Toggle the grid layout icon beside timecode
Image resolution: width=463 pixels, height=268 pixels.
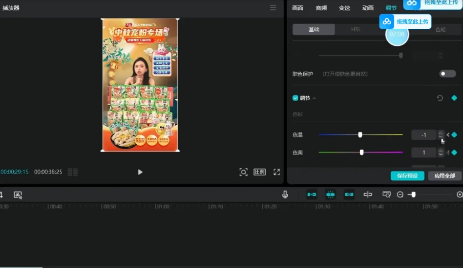pos(73,172)
